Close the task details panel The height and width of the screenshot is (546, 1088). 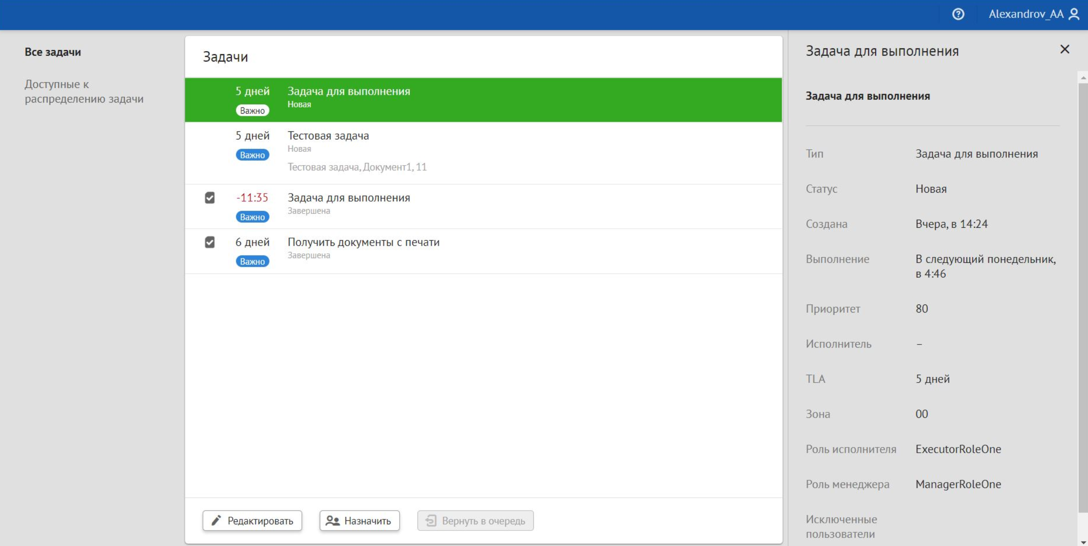pos(1064,49)
